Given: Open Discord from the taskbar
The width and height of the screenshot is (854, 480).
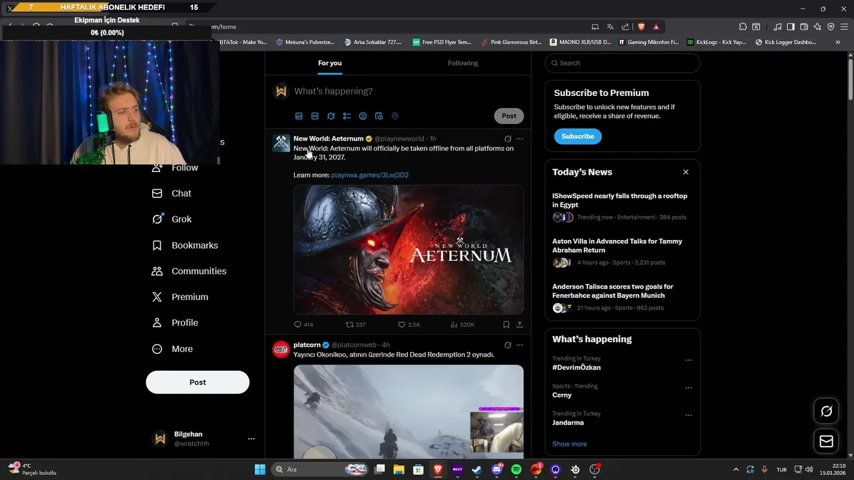Looking at the screenshot, I should 497,469.
